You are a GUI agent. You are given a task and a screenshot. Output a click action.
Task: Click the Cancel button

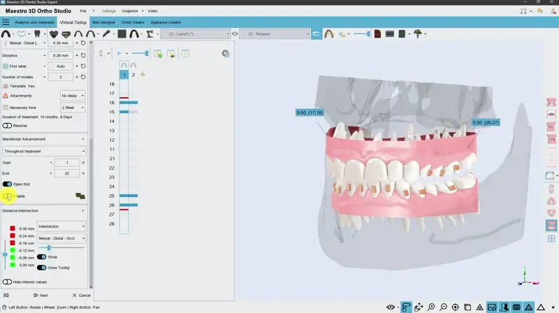click(x=81, y=296)
